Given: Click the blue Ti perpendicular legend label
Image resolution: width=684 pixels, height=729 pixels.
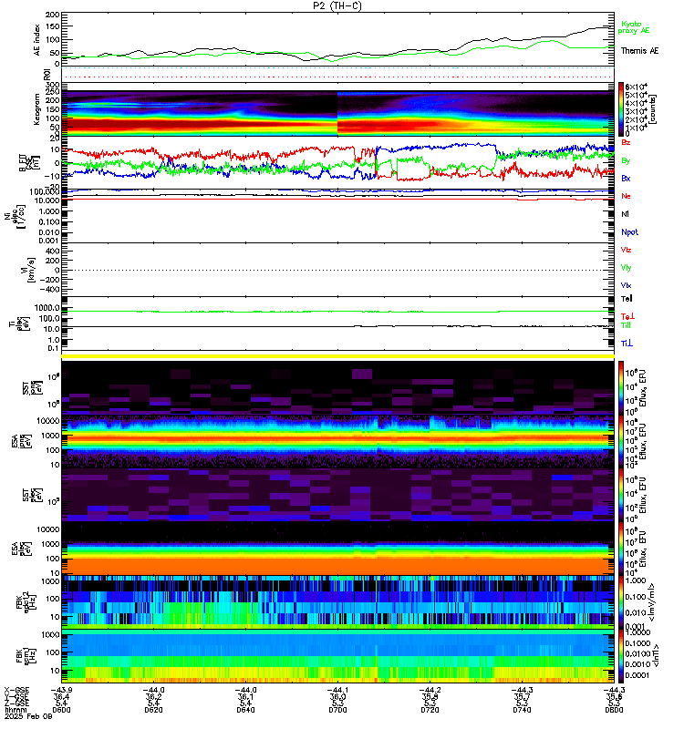Looking at the screenshot, I should [x=627, y=344].
